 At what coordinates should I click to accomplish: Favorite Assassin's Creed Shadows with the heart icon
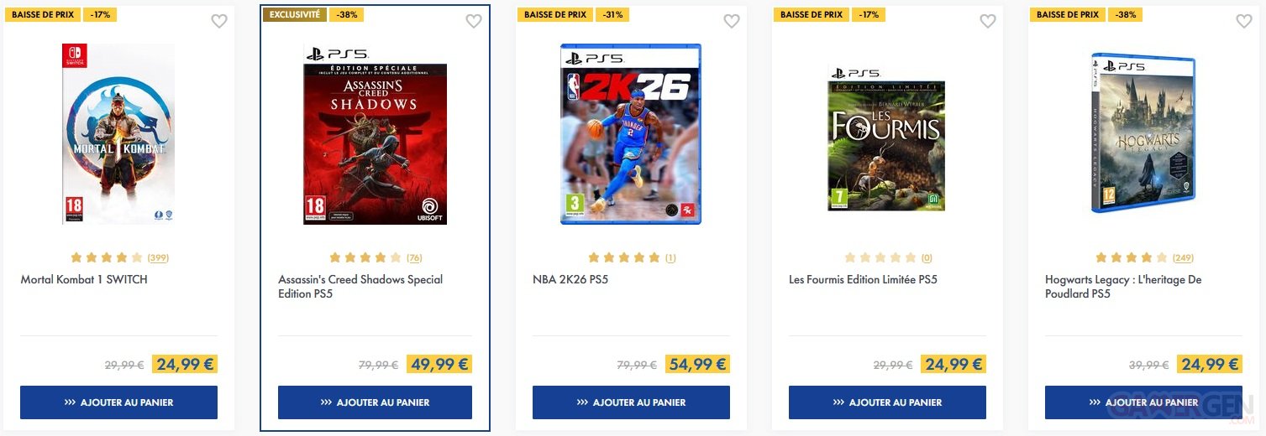coord(474,22)
